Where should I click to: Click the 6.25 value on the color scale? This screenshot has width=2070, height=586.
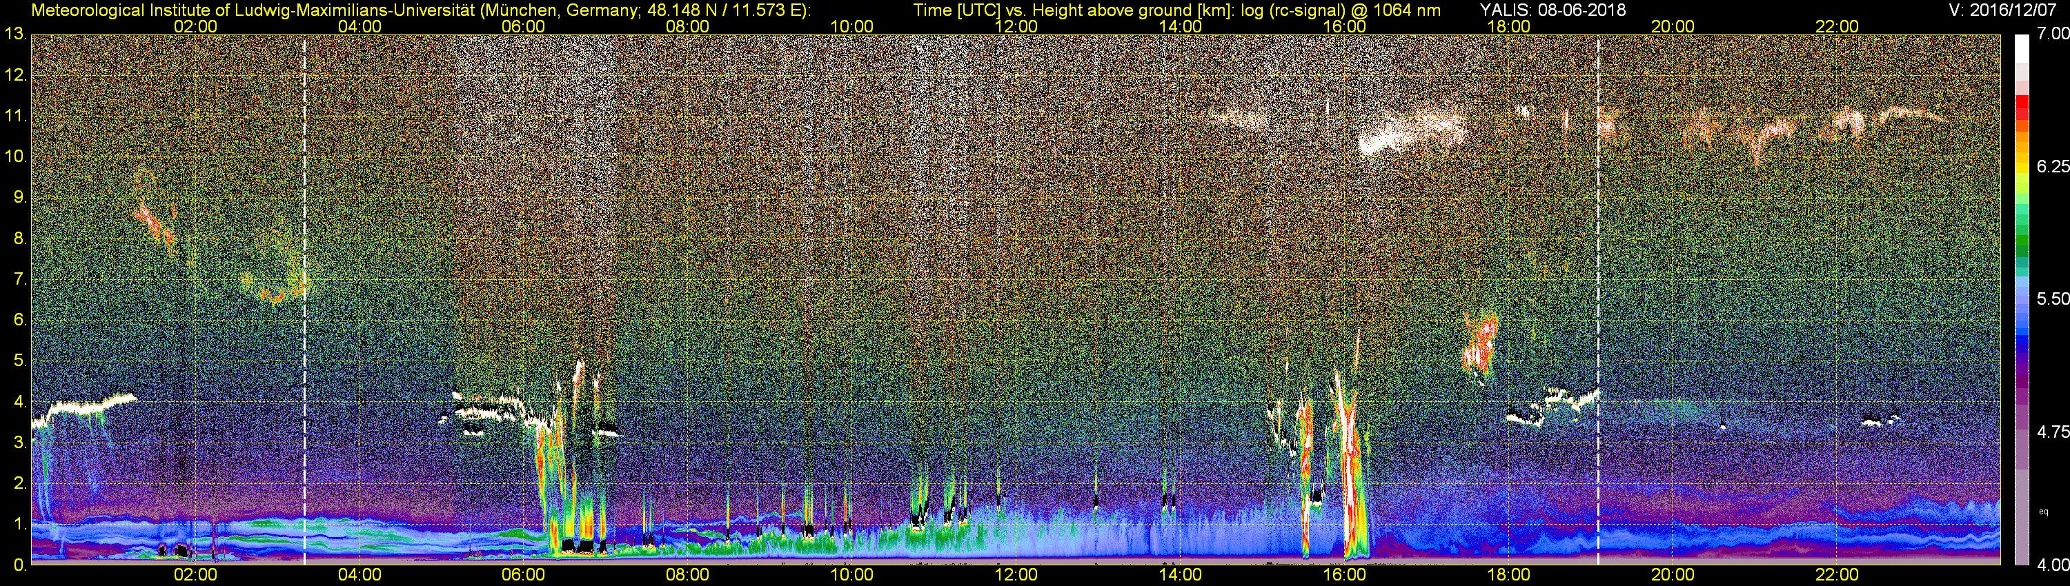tap(2052, 166)
